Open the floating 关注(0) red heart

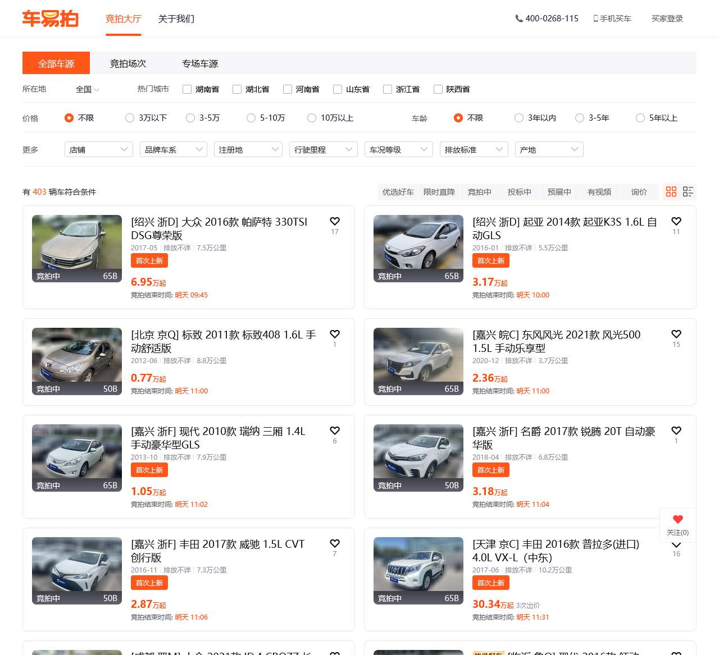[677, 520]
